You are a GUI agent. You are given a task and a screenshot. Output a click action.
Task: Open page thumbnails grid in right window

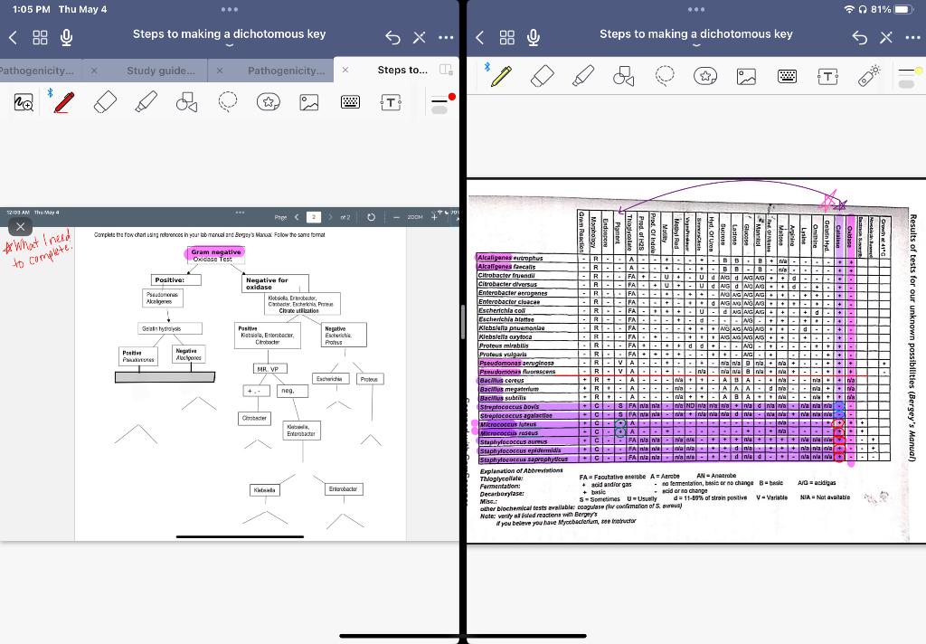[506, 38]
